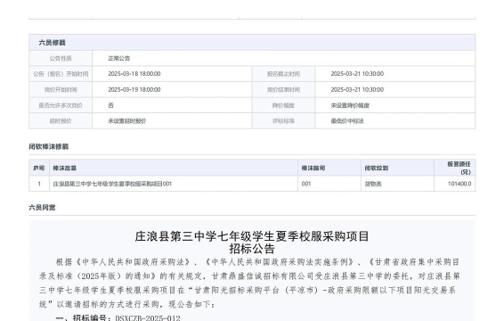Click the value 正常公告 in the notice type row
Viewport: 504px width, 321px height.
(x=119, y=58)
